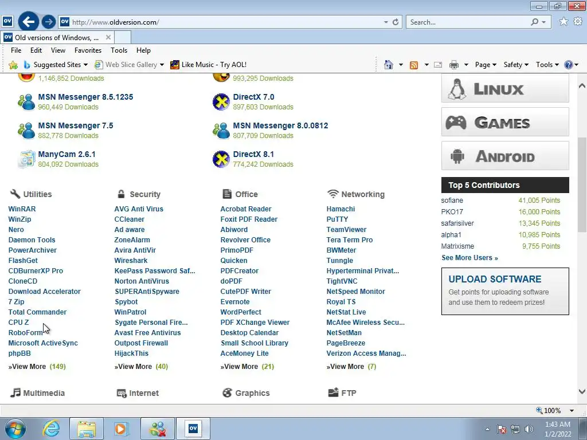
Task: Open the Favorites menu
Action: coord(88,50)
